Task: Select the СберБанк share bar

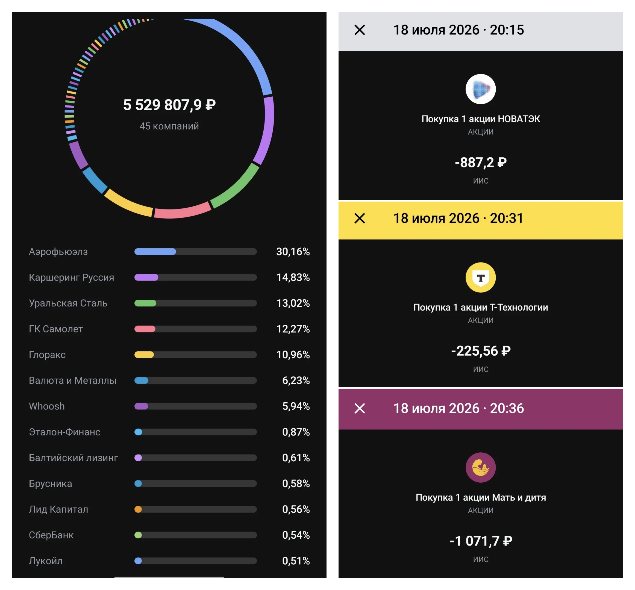Action: pyautogui.click(x=195, y=535)
